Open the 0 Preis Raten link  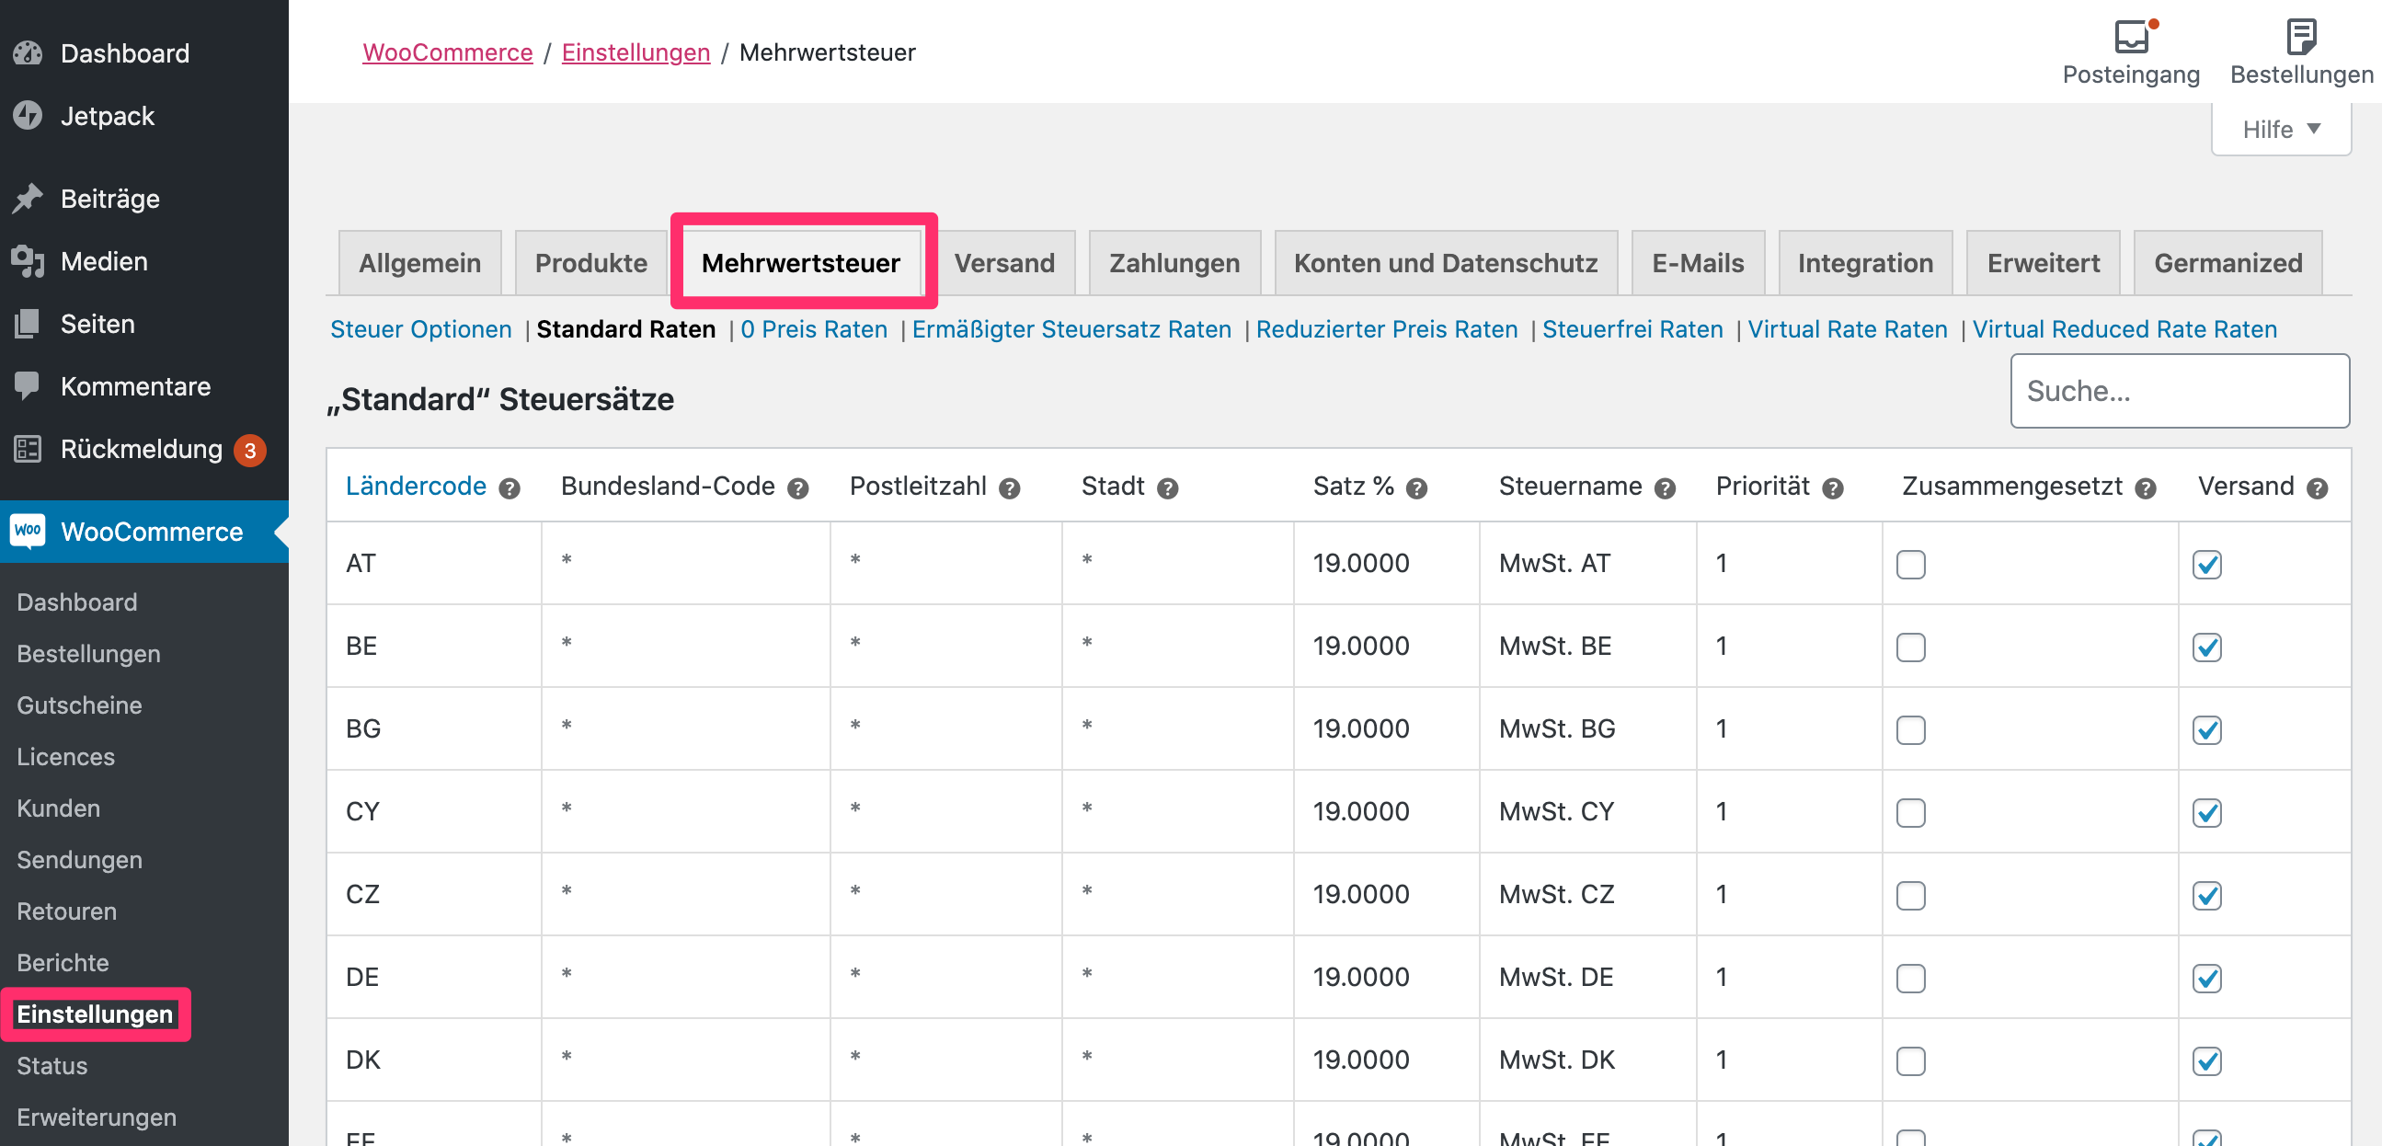[814, 329]
